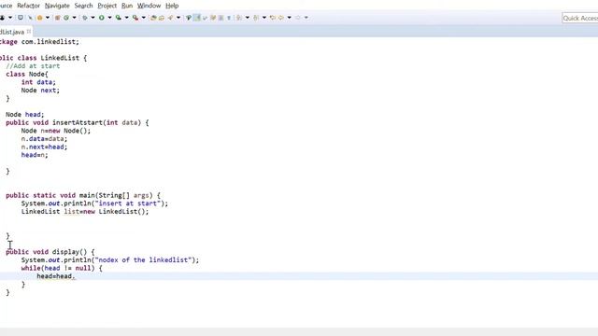The image size is (598, 336).
Task: Close the LinkedList.java editor tab
Action: tap(29, 32)
